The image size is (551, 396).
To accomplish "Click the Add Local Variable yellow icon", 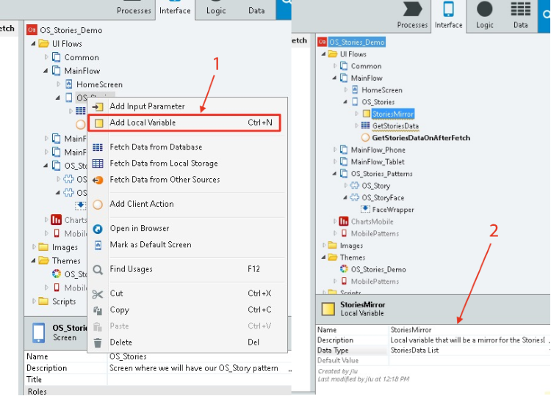I will [x=98, y=123].
